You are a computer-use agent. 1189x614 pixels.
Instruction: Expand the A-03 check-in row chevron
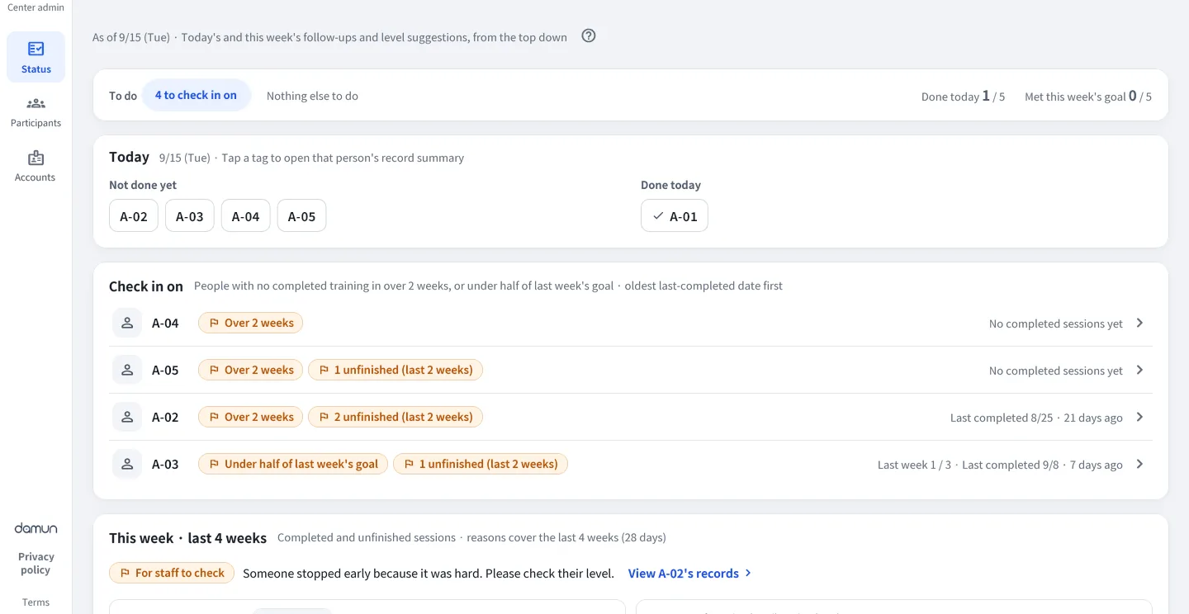(1139, 464)
